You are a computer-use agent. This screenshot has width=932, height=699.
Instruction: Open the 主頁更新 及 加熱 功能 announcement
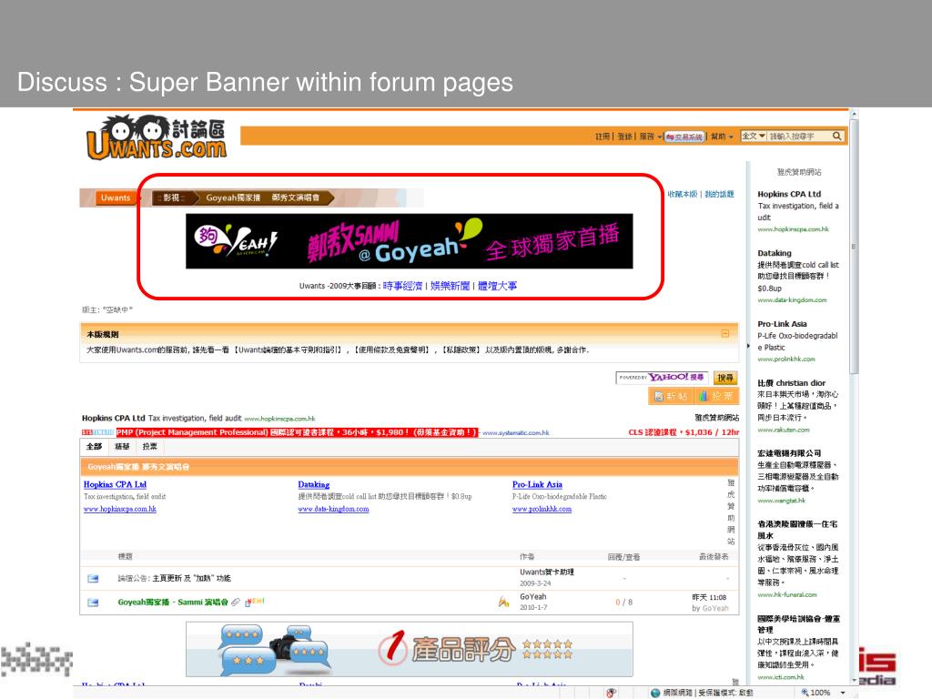[191, 578]
